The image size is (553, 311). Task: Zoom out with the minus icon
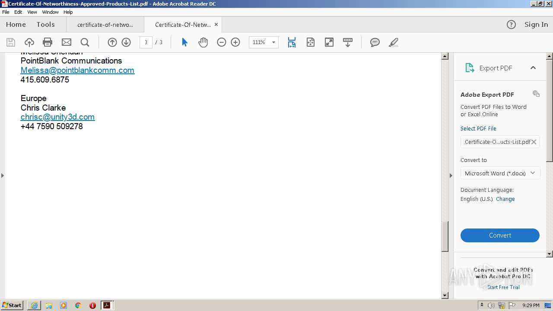[222, 42]
